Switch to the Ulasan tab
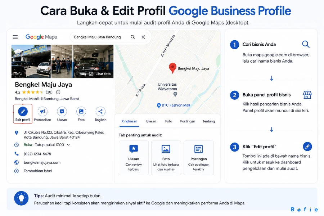This screenshot has height=216, width=324. pos(151,121)
